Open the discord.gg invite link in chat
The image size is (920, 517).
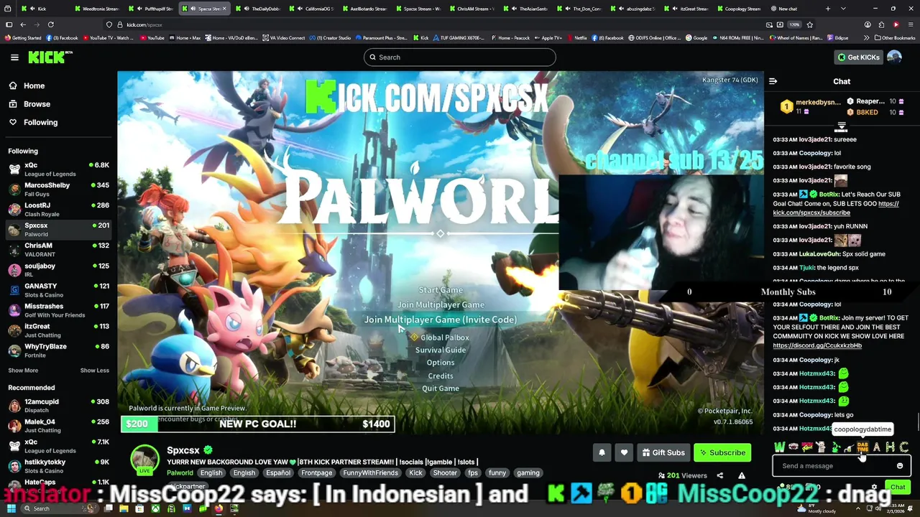pos(816,345)
